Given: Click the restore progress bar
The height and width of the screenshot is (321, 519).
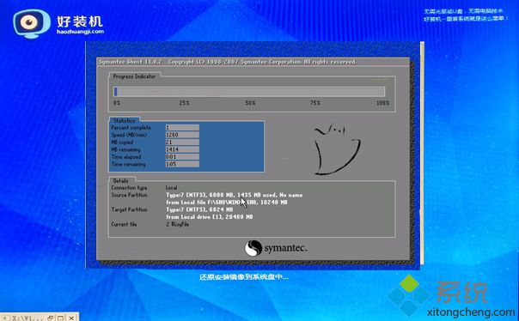Looking at the screenshot, I should pyautogui.click(x=249, y=92).
